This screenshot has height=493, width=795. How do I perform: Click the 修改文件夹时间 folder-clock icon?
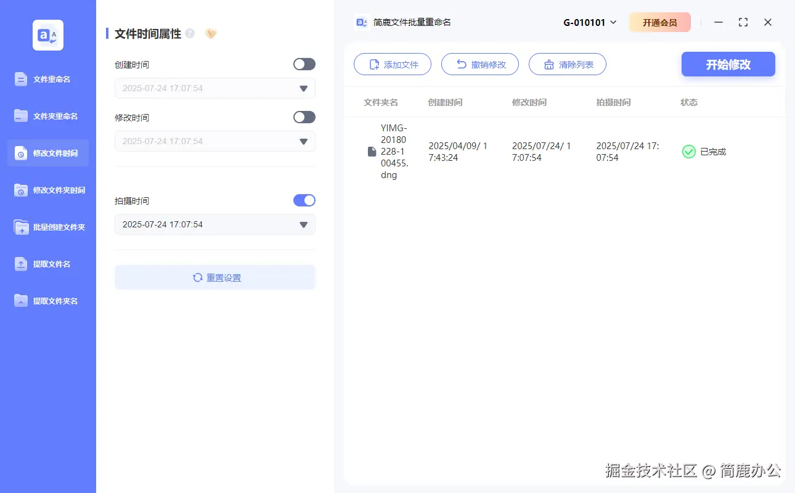(x=21, y=190)
